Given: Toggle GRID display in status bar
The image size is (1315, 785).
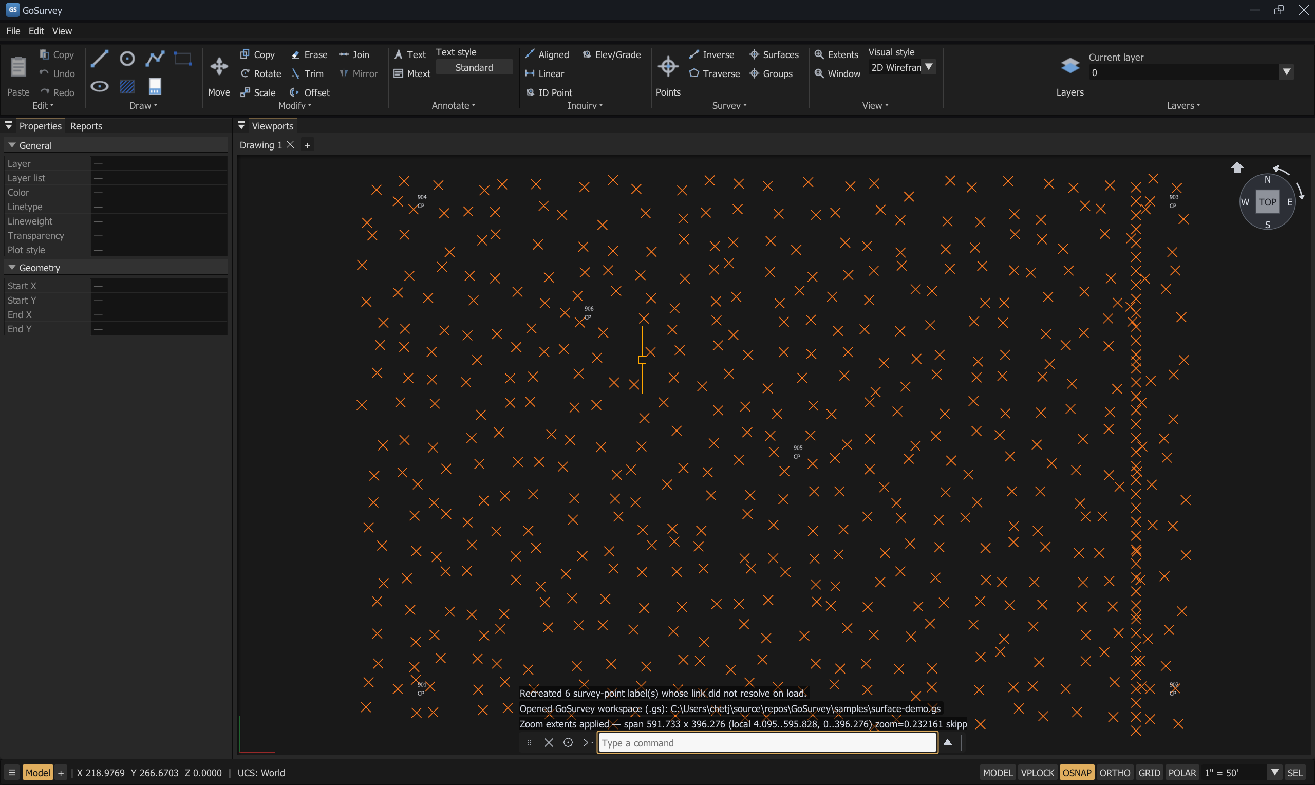Looking at the screenshot, I should coord(1149,772).
